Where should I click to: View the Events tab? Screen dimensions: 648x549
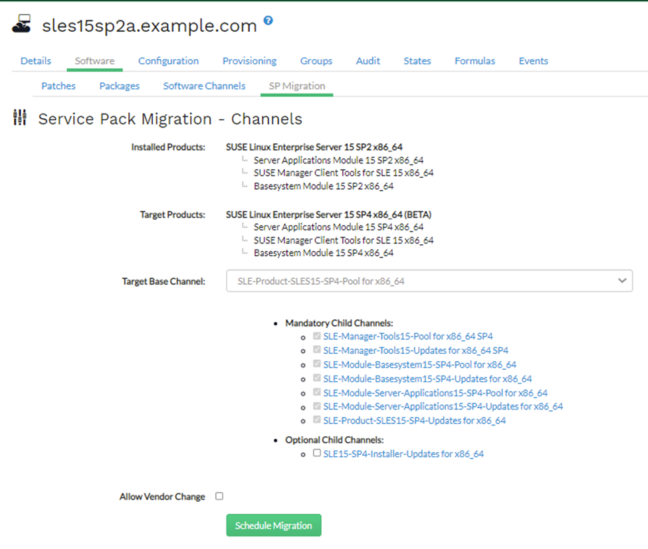coord(533,60)
